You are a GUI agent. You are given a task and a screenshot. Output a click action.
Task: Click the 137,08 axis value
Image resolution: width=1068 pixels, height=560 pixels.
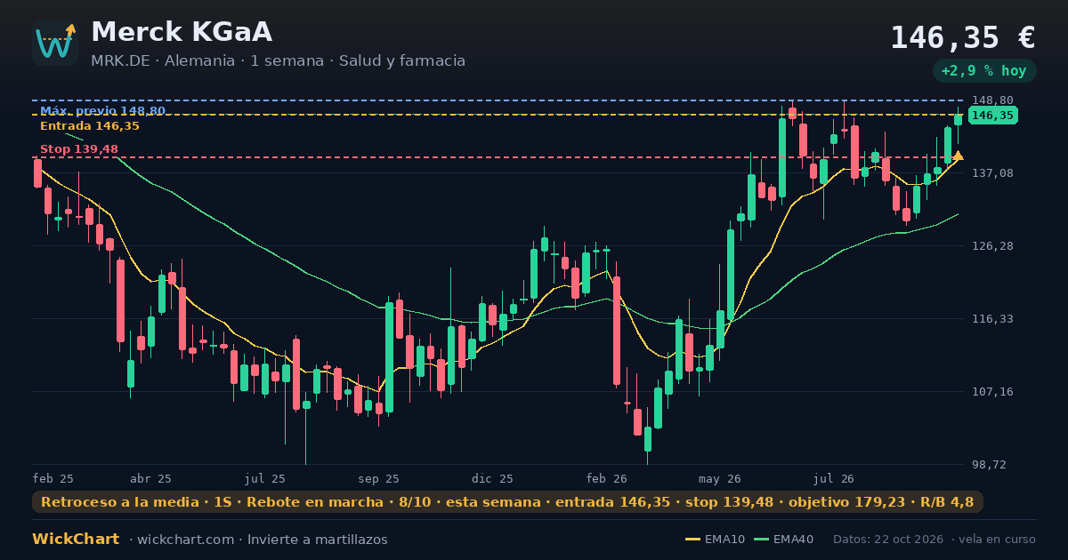coord(992,172)
